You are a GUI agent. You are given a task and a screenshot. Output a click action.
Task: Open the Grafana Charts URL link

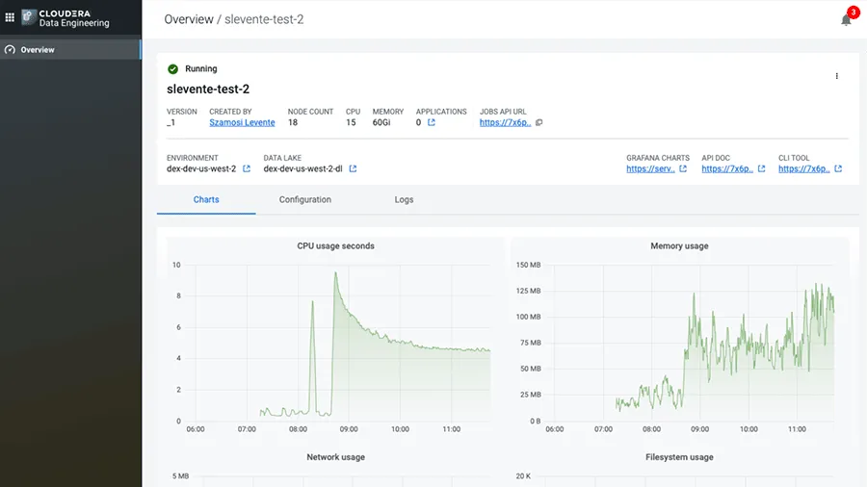(x=650, y=169)
